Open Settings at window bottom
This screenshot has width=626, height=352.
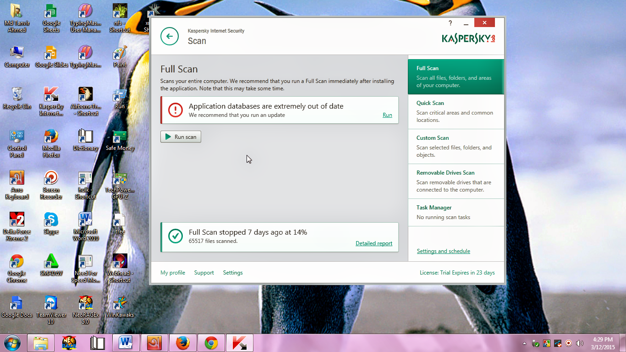pyautogui.click(x=233, y=273)
